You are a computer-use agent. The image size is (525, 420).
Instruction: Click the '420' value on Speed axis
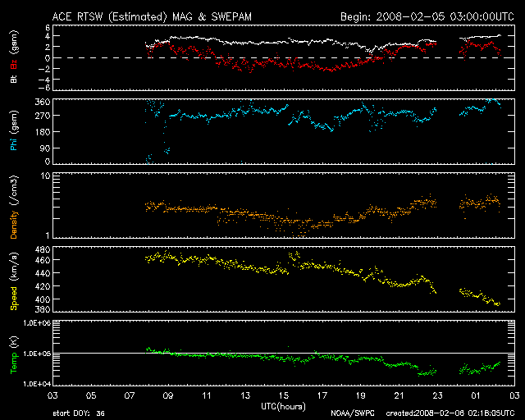tap(43, 286)
